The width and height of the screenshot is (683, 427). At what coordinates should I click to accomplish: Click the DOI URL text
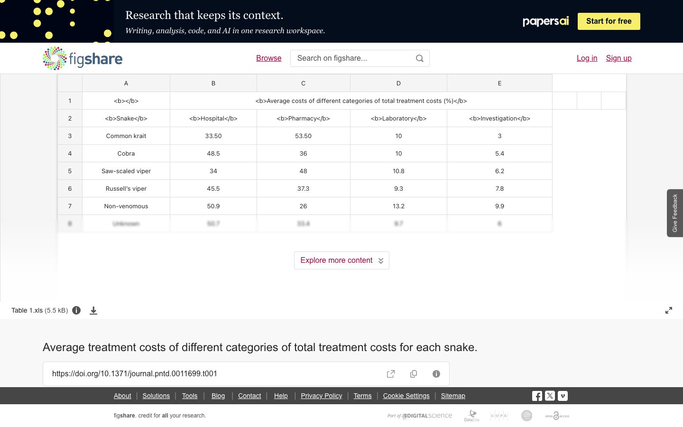click(x=135, y=374)
